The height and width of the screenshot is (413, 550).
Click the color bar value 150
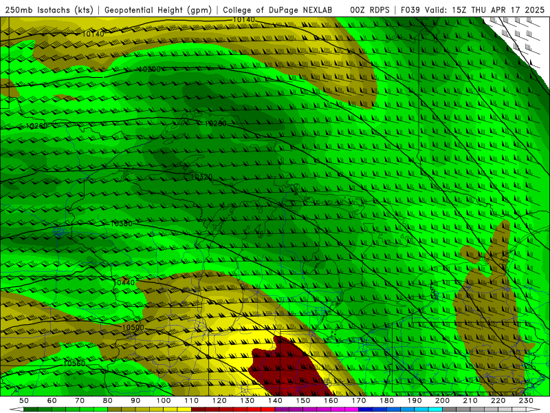coord(303,401)
